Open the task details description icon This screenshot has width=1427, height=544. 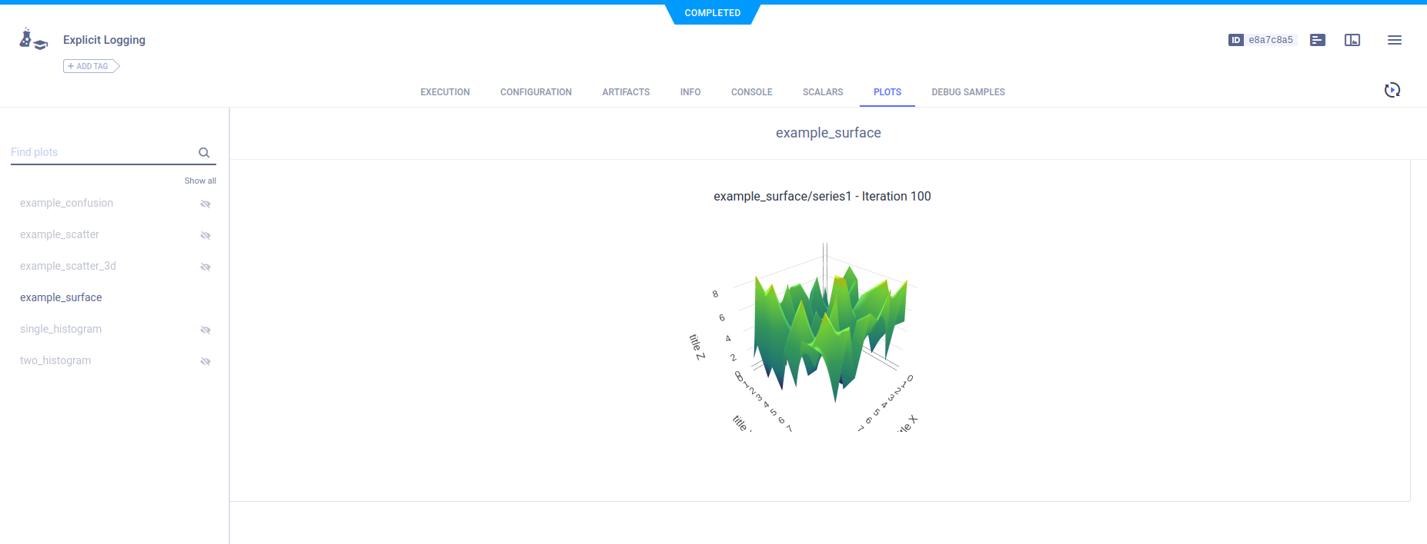(1318, 40)
